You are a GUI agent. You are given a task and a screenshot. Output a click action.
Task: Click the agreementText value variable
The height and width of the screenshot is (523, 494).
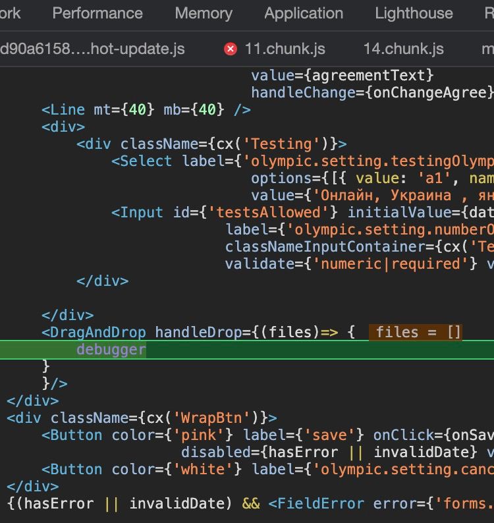tap(369, 76)
